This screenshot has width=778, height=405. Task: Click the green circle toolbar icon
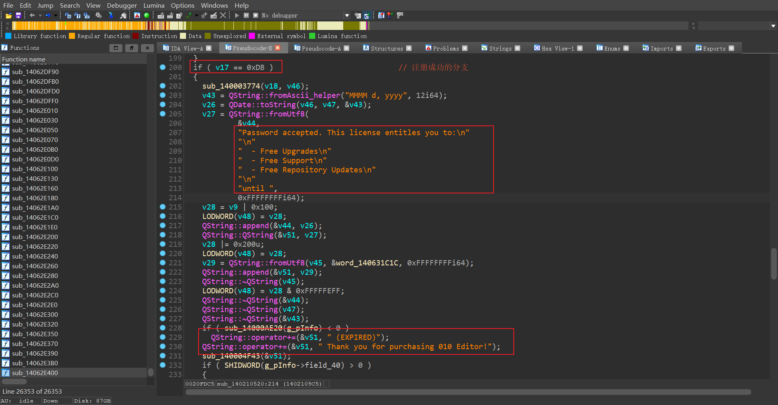pyautogui.click(x=147, y=15)
